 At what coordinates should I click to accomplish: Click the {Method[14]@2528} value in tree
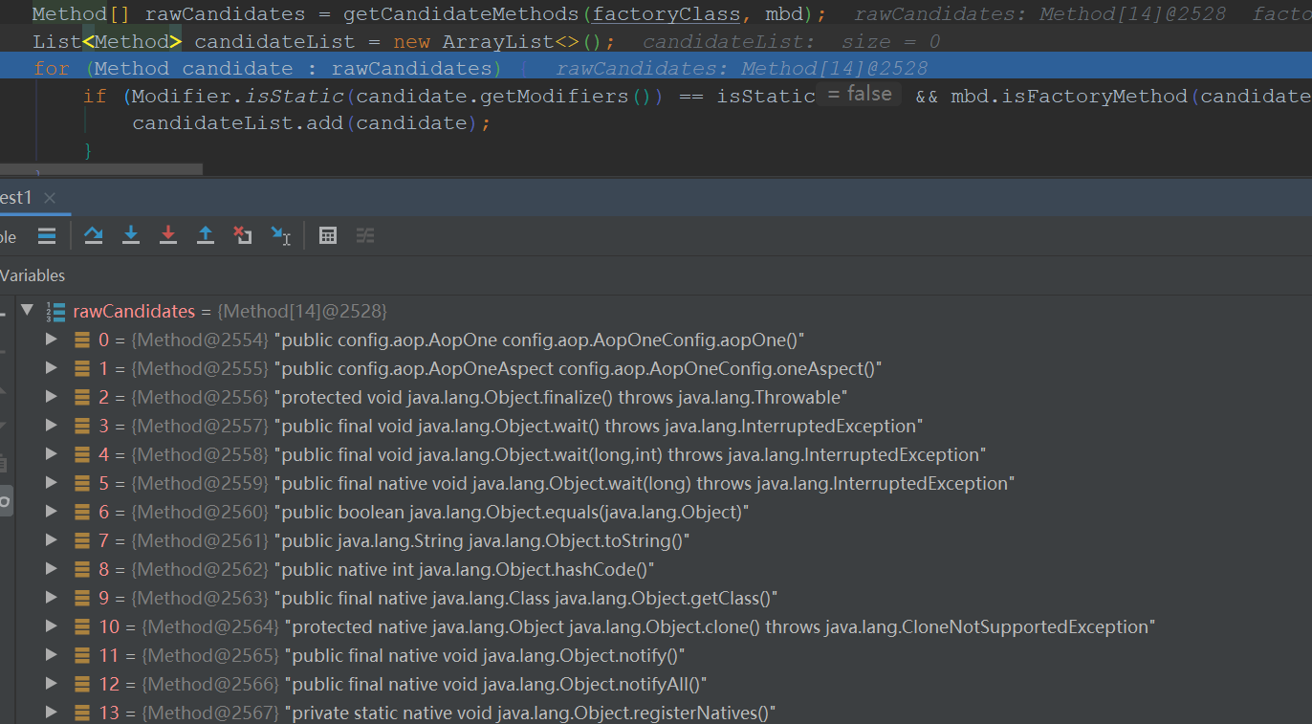(302, 311)
